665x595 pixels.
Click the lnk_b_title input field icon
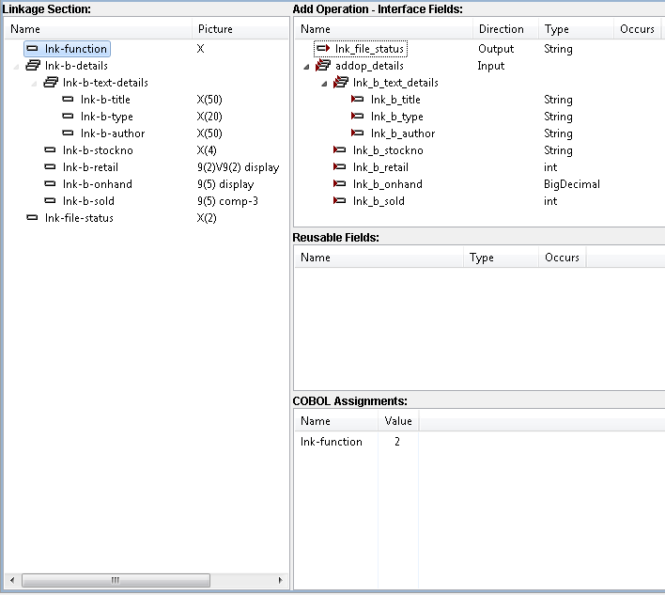[x=358, y=100]
